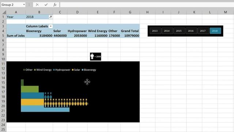This screenshot has width=234, height=132.
Task: Click the value 2053000
Action: 80,36
